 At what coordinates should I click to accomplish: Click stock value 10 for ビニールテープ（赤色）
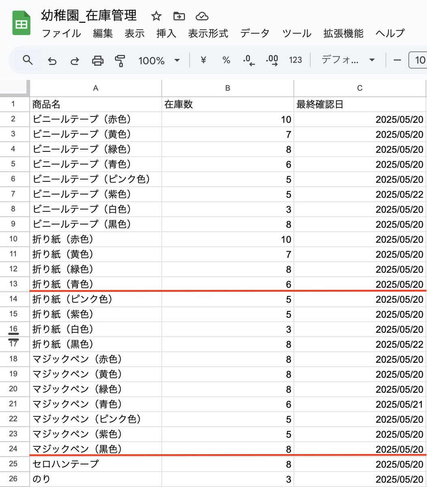pyautogui.click(x=228, y=119)
